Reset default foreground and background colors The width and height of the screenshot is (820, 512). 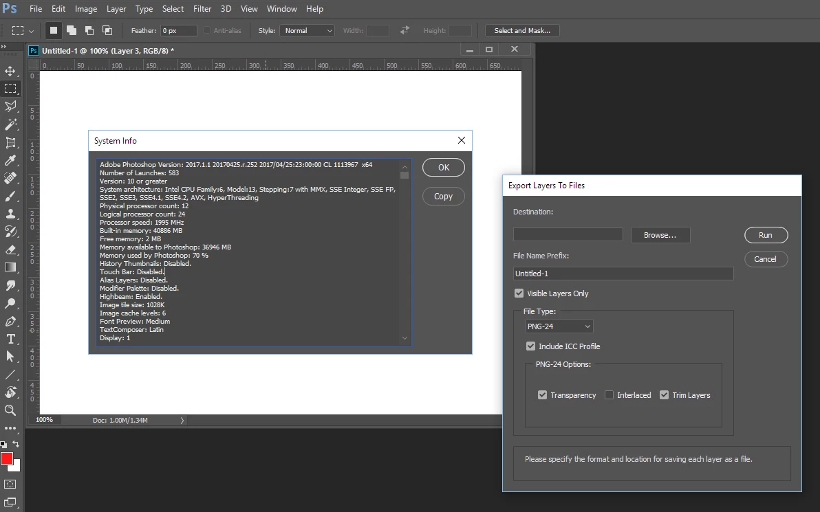[3, 445]
